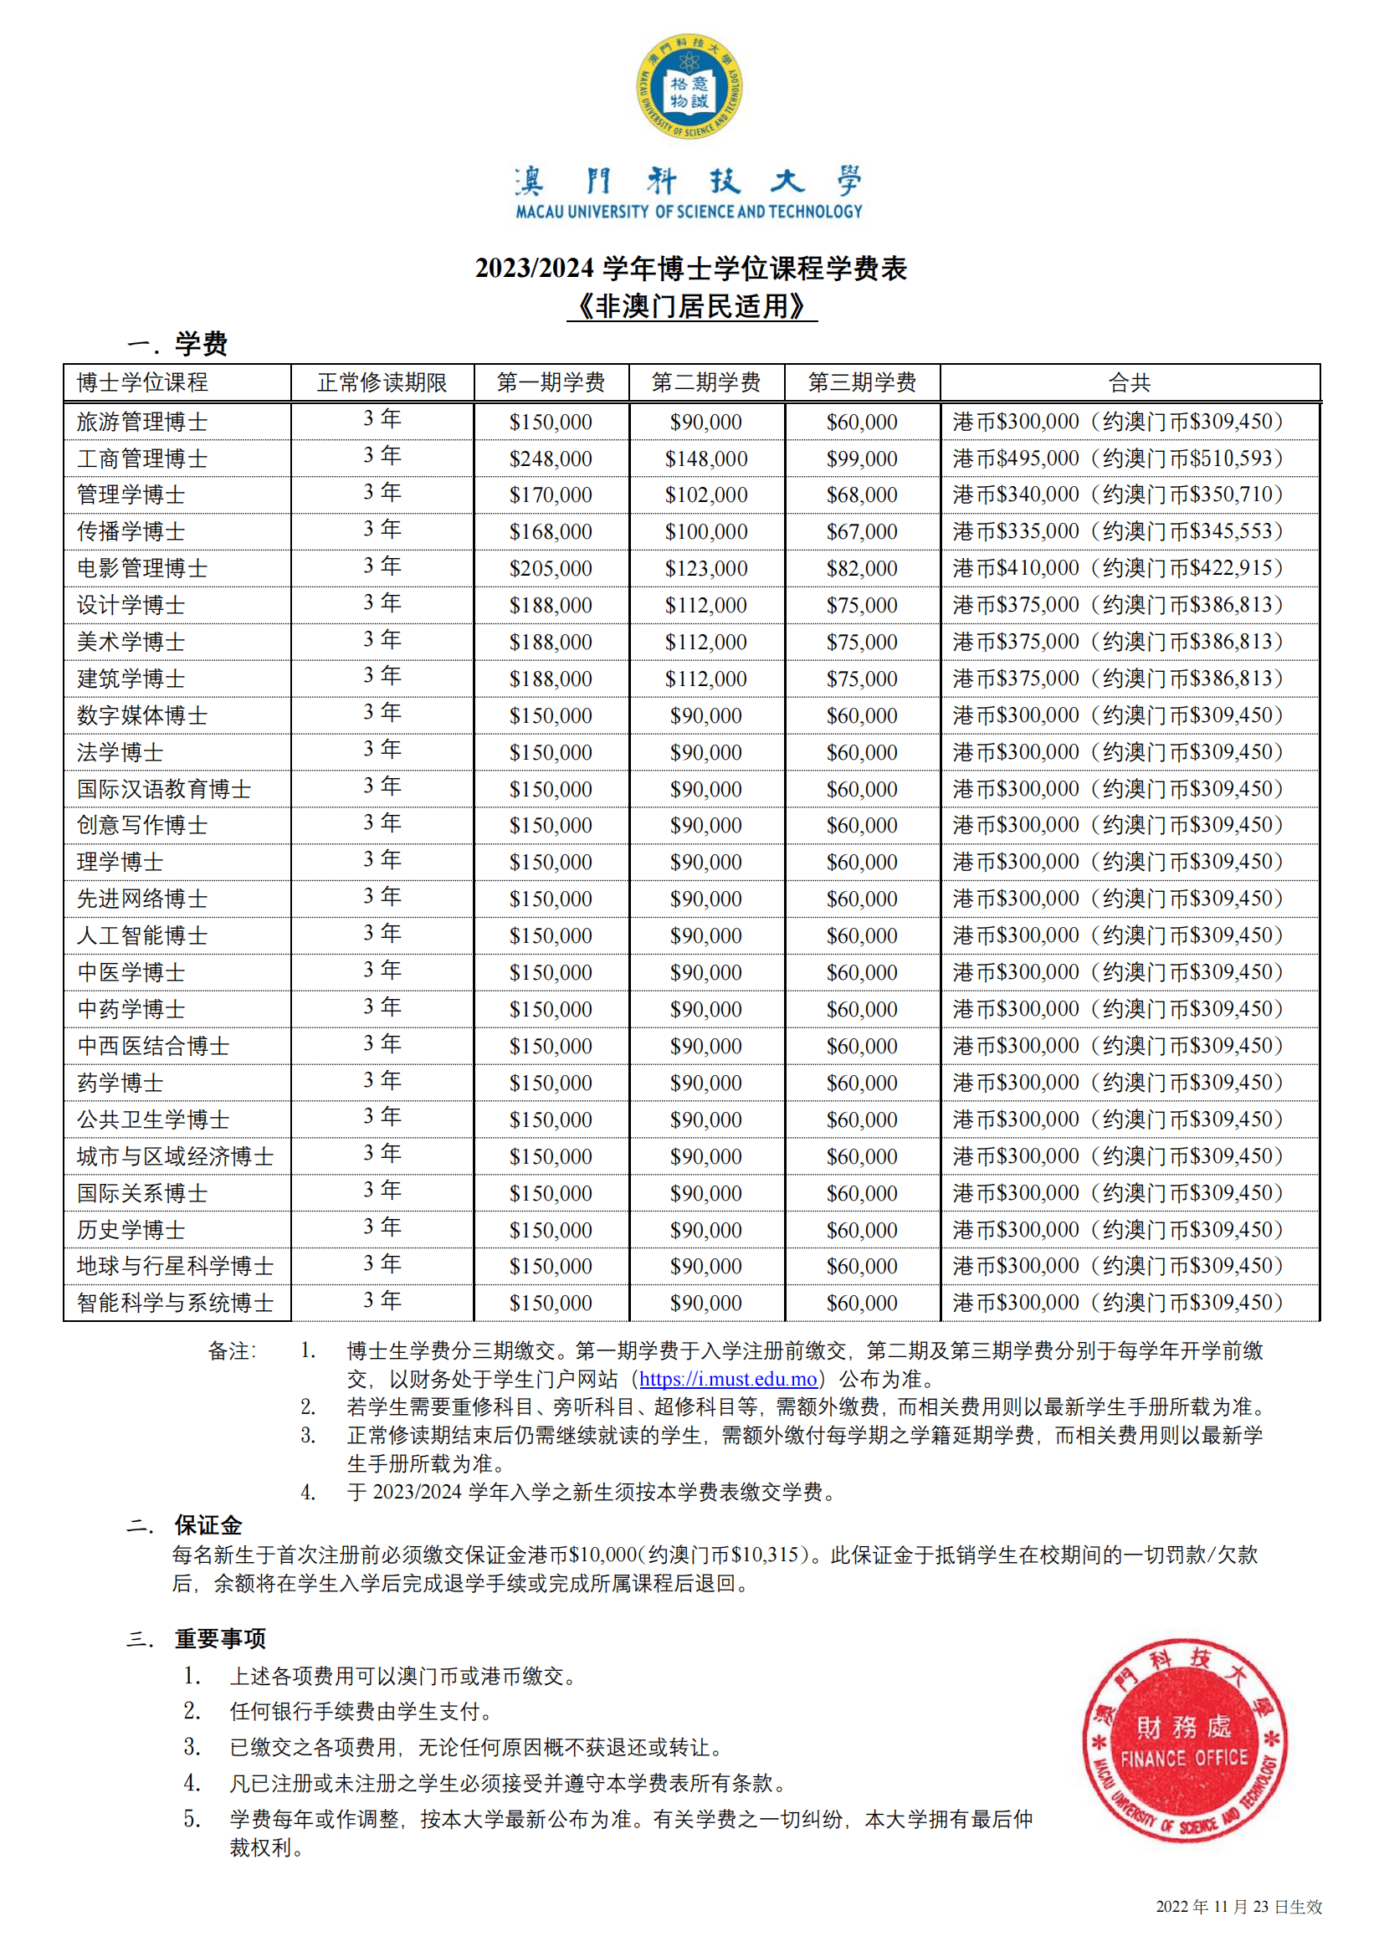Select the row label 设计学博士
Viewport: 1384px width, 1957px height.
point(131,605)
